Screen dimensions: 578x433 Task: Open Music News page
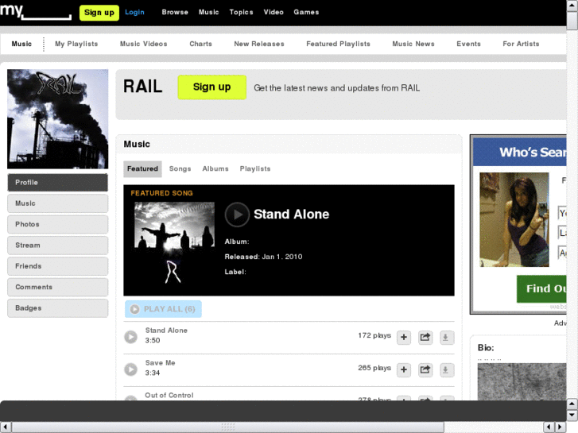coord(413,44)
